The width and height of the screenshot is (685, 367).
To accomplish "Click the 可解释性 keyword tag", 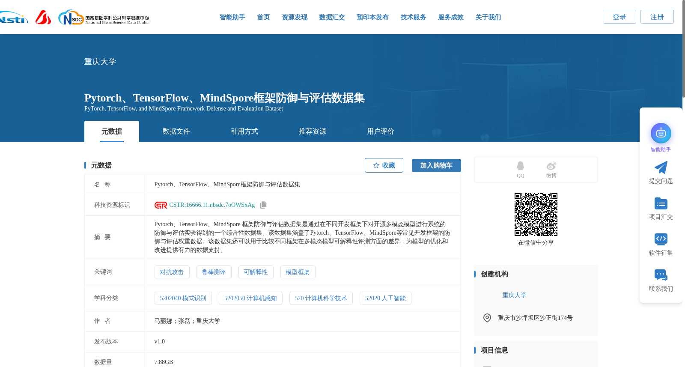I will (x=256, y=272).
